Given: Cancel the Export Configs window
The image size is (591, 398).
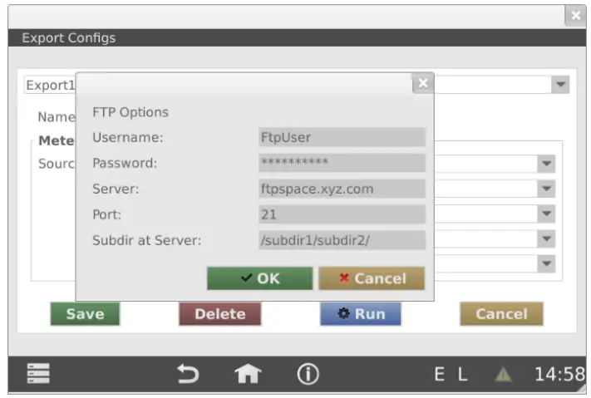Looking at the screenshot, I should 501,313.
